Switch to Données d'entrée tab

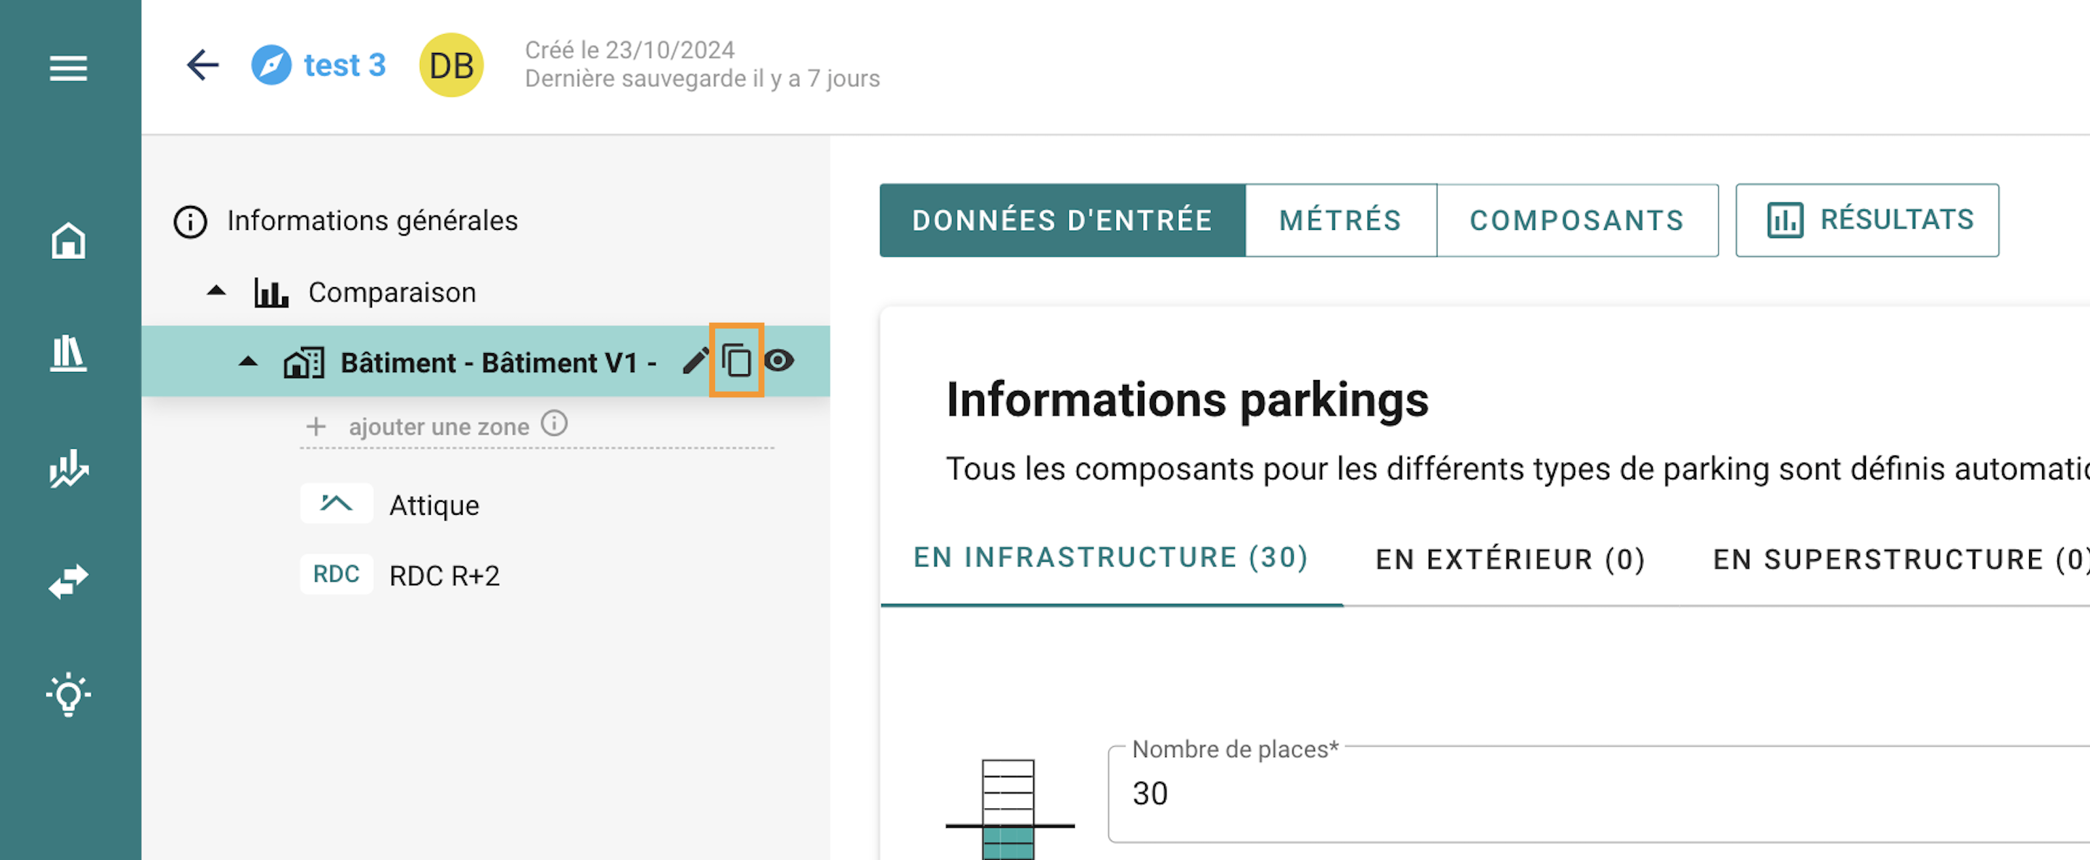(1062, 220)
